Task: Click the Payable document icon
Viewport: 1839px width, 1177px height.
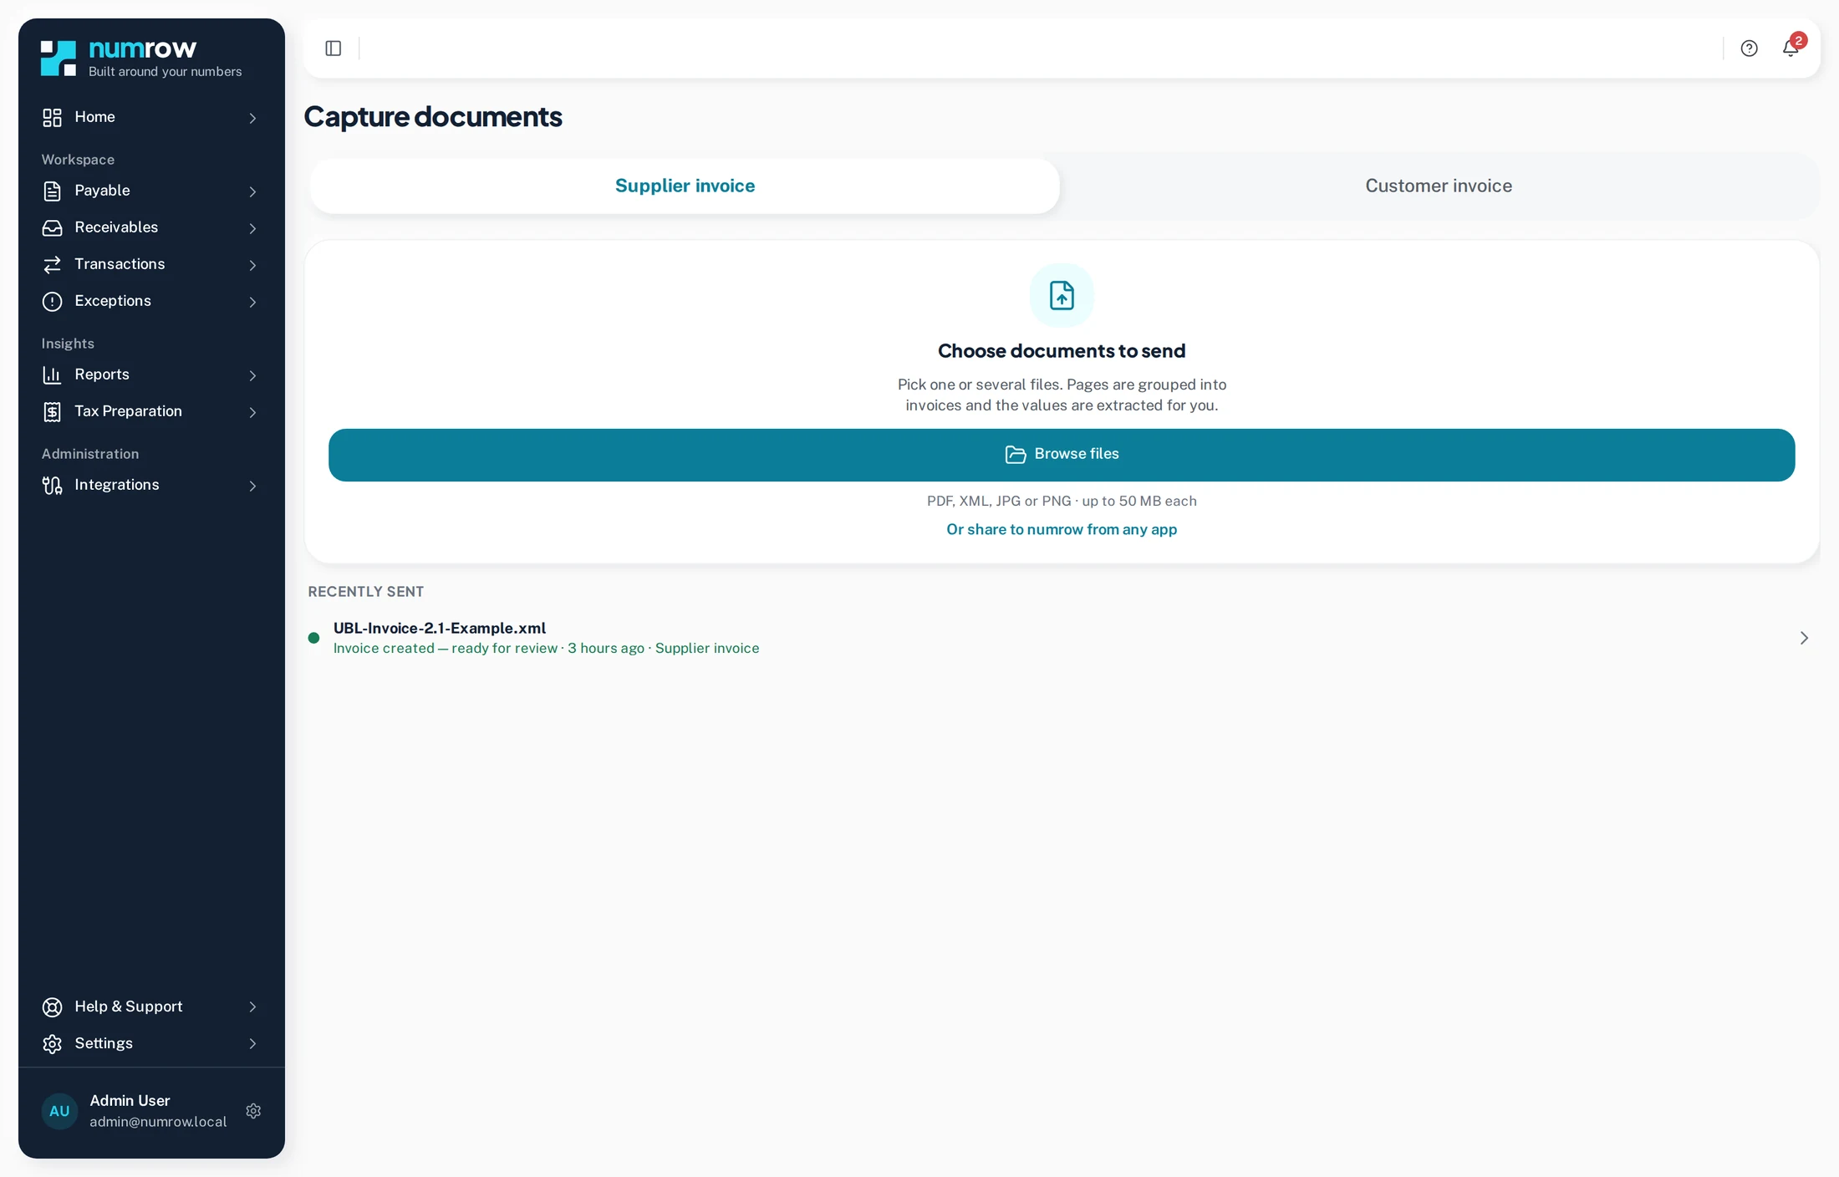Action: (x=53, y=191)
